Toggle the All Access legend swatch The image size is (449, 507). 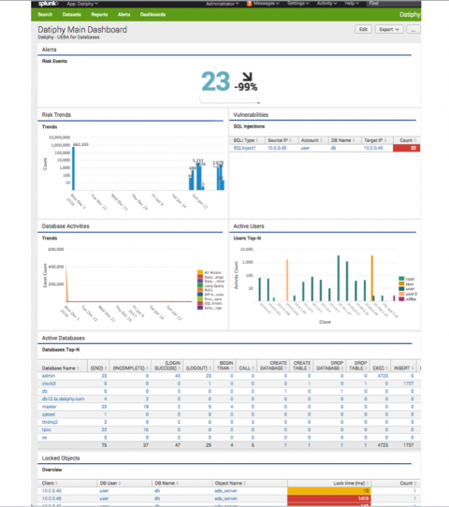200,272
